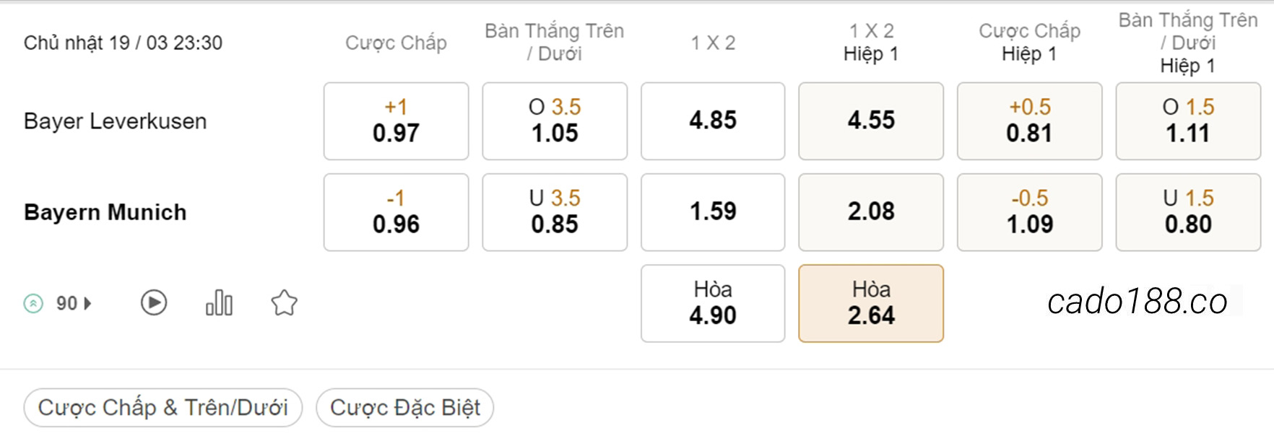Select Bayer Leverkusen +1 handicap at 0.97
Screen dimensions: 1274x446
[x=396, y=121]
